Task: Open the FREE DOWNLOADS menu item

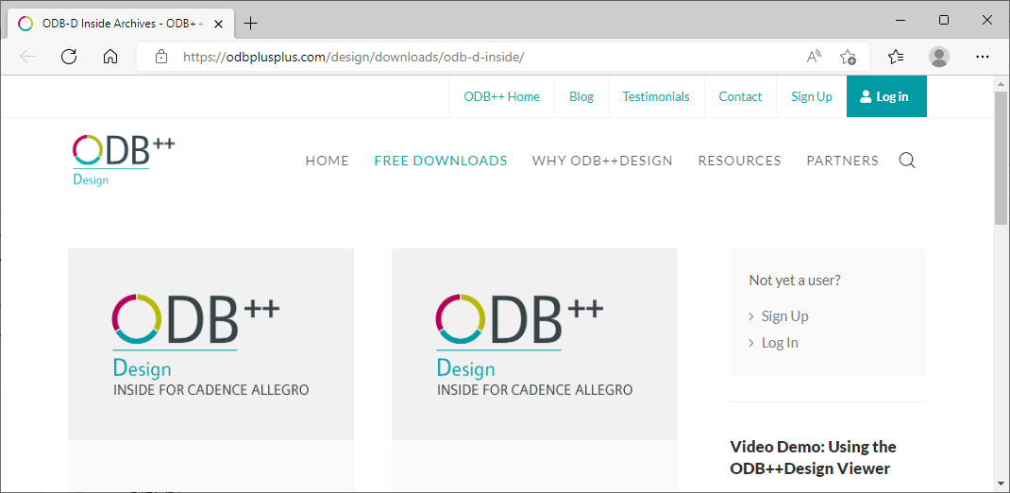Action: [x=441, y=161]
